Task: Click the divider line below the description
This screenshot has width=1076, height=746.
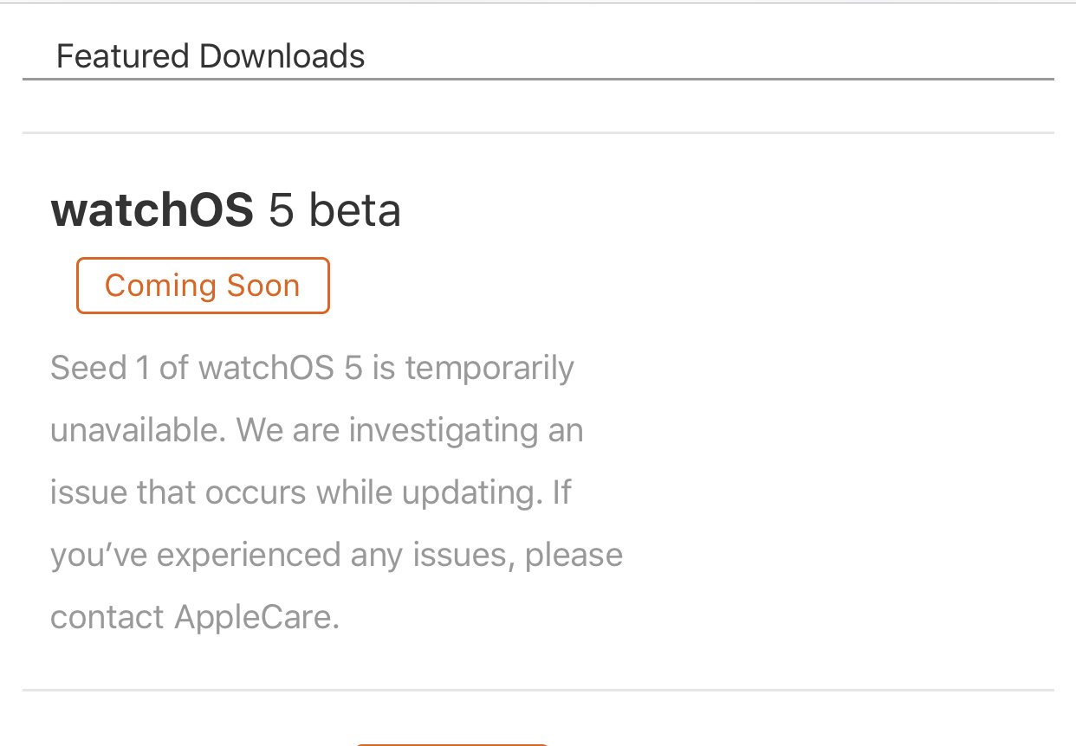Action: coord(538,690)
